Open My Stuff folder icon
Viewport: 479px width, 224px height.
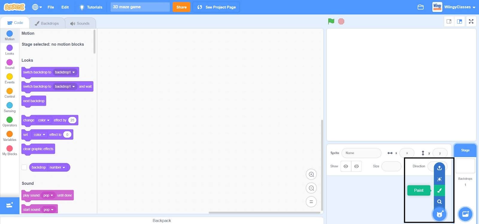[x=421, y=7]
